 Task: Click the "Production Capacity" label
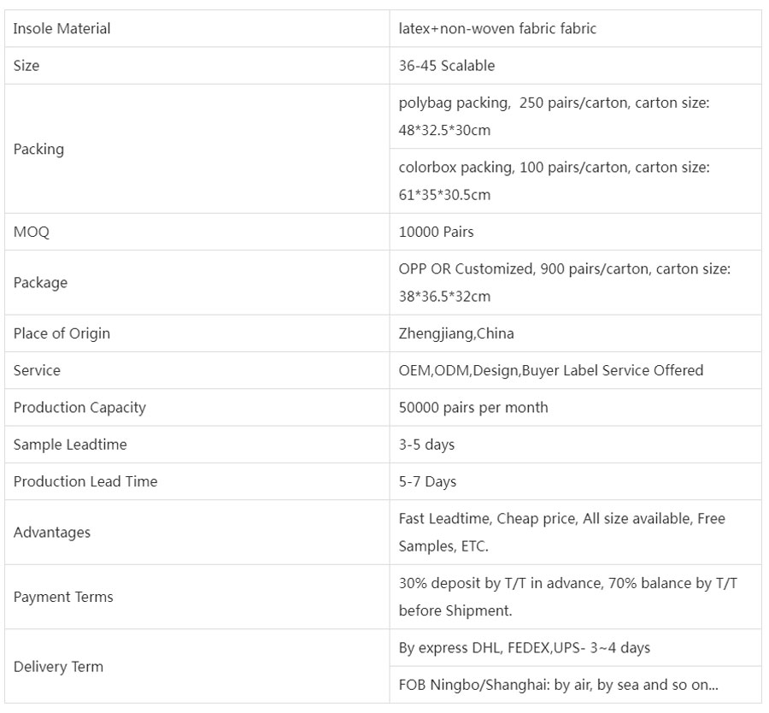[x=79, y=408]
